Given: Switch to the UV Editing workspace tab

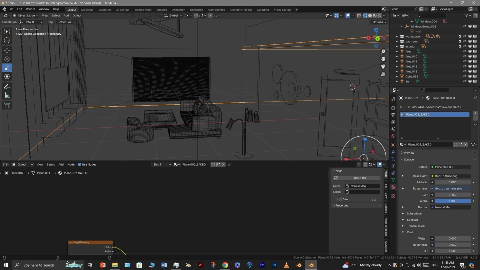Looking at the screenshot, I should pos(122,10).
